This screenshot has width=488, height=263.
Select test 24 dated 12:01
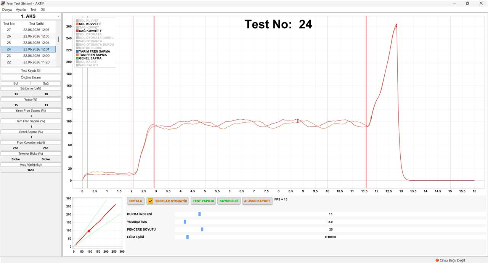(28, 49)
